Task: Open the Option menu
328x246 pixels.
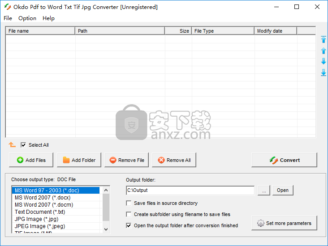Action: tap(27, 18)
